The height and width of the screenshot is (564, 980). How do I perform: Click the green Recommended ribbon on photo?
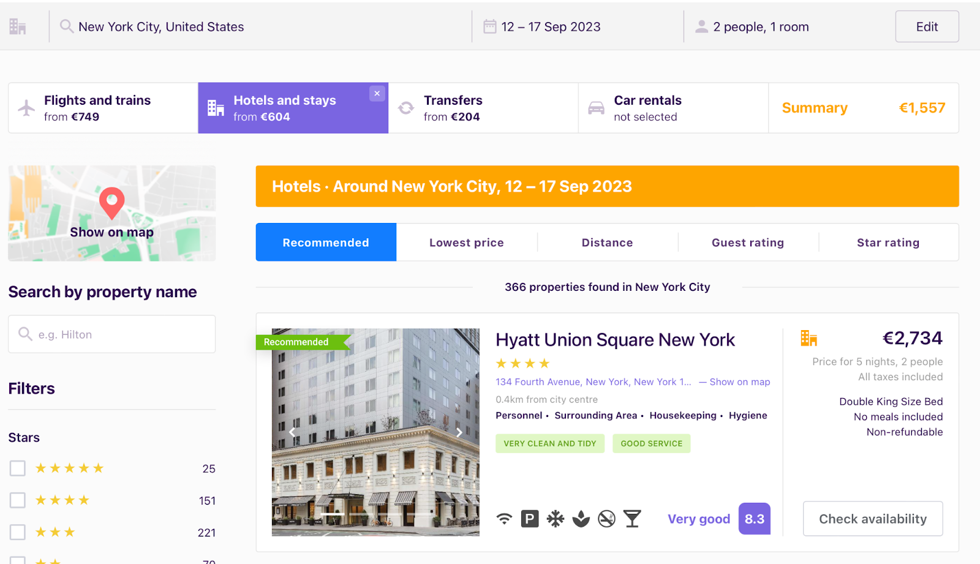point(303,342)
